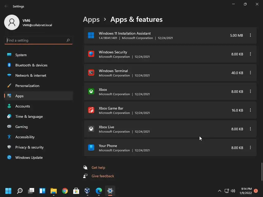Show hidden system tray icons
The image size is (263, 197).
tap(219, 191)
